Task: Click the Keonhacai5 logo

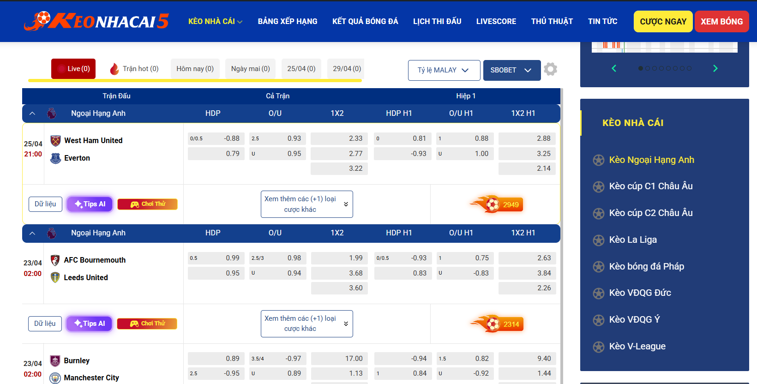Action: click(x=96, y=21)
